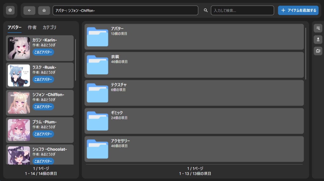Click the avatar list scrollbar
Image resolution: width=324 pixels, height=181 pixels.
pyautogui.click(x=75, y=60)
